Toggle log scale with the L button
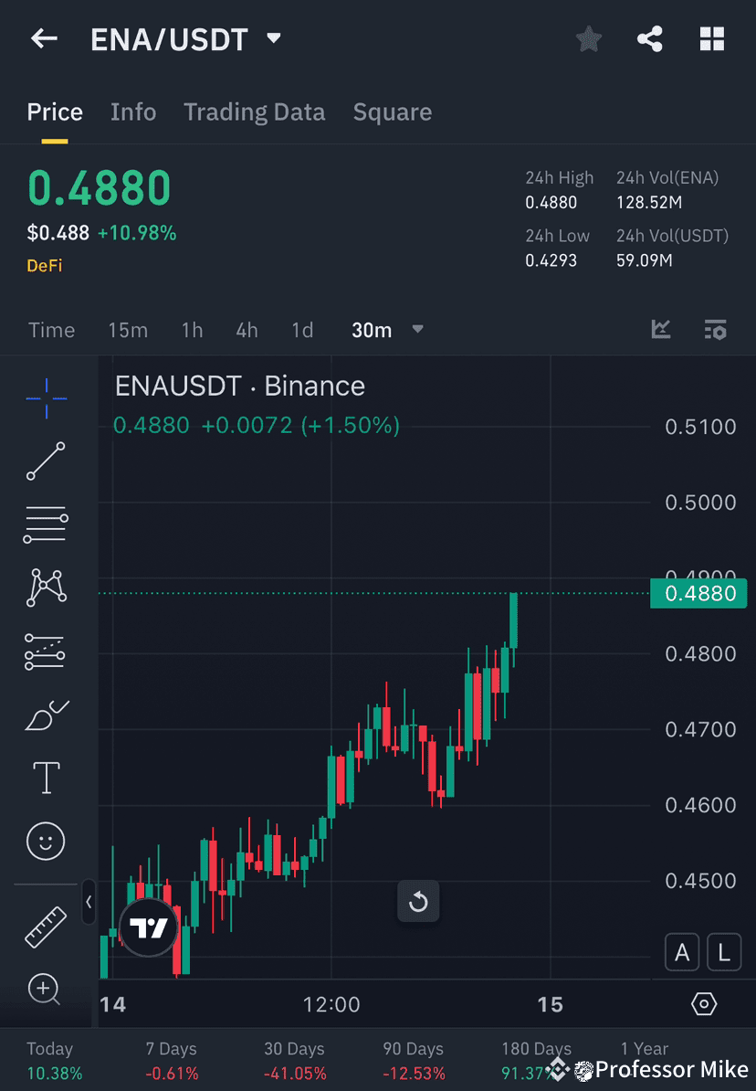The height and width of the screenshot is (1091, 756). [724, 952]
